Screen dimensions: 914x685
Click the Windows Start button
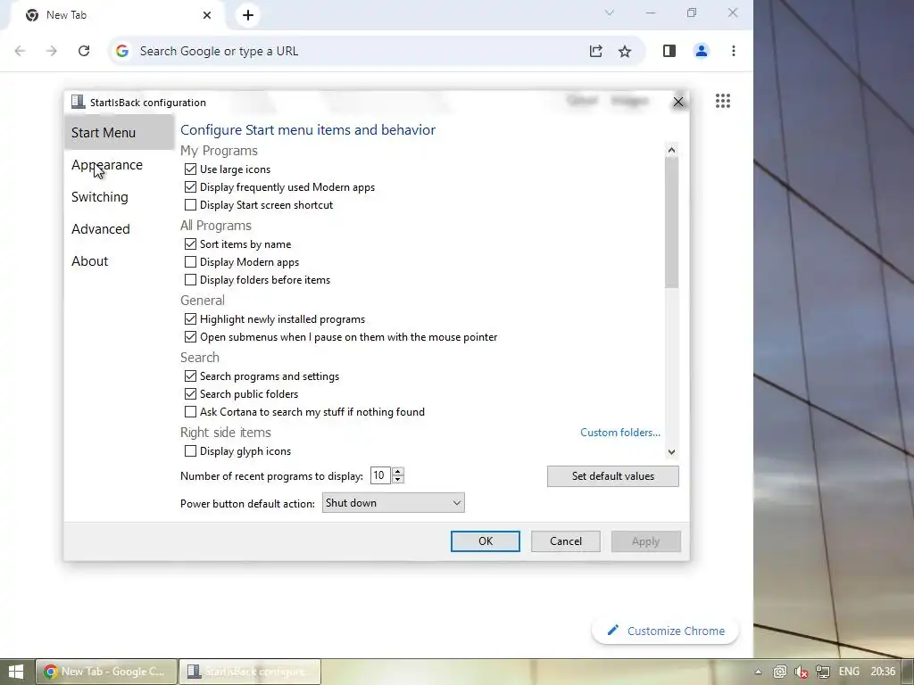coord(16,672)
